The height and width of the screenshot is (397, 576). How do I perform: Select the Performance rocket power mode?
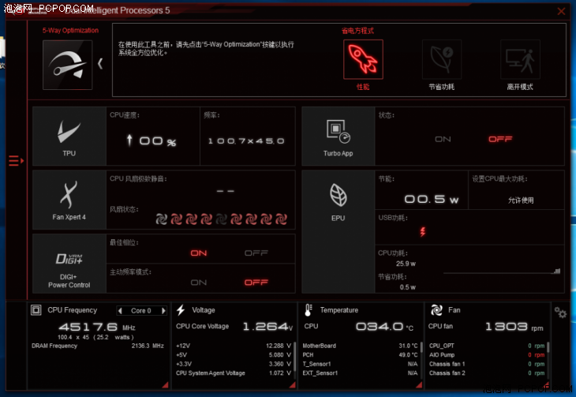[x=363, y=59]
